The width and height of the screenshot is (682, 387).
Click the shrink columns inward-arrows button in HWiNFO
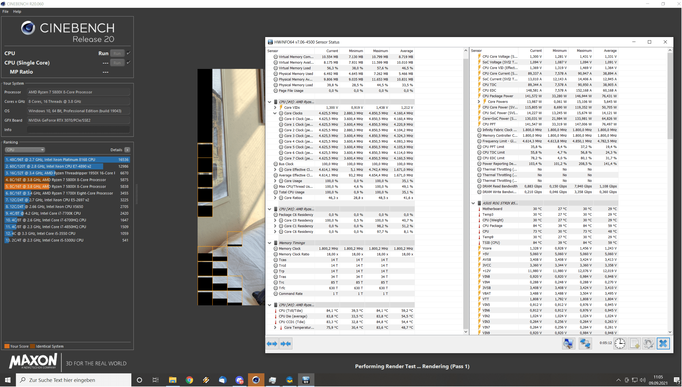click(x=286, y=344)
